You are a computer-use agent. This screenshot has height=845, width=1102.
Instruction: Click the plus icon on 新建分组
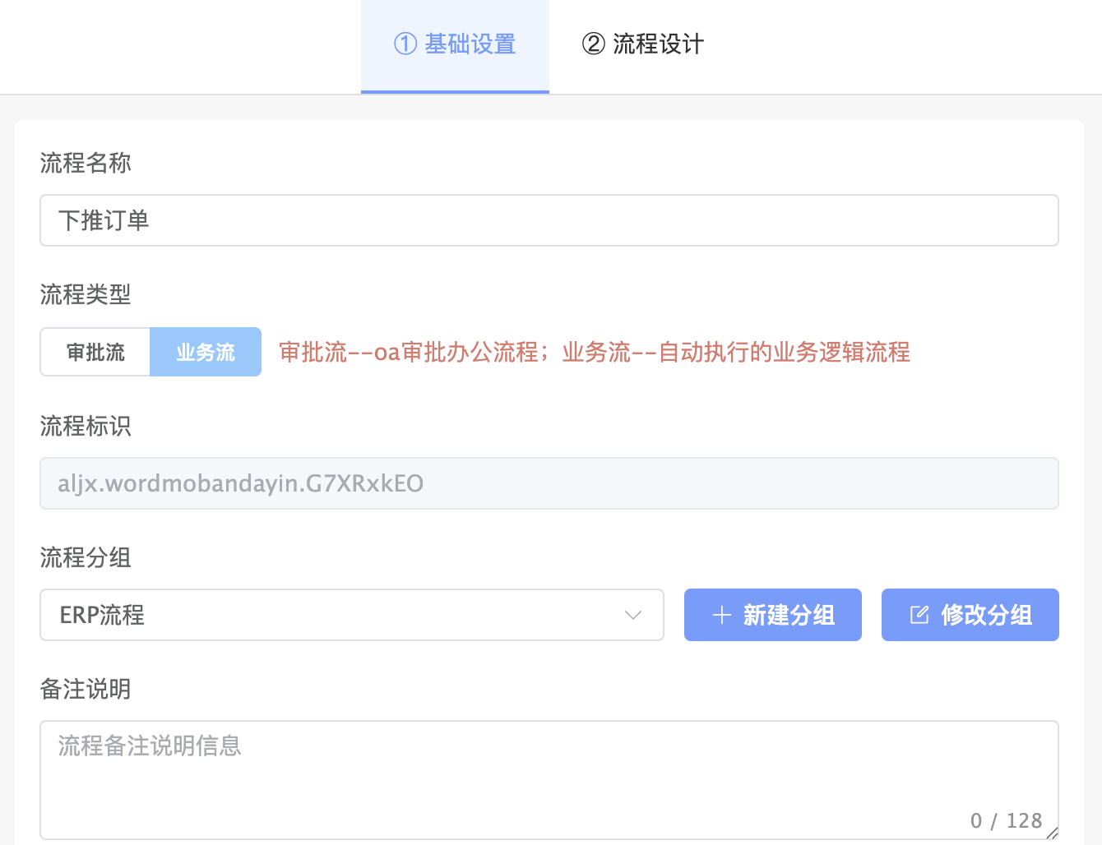(x=722, y=615)
